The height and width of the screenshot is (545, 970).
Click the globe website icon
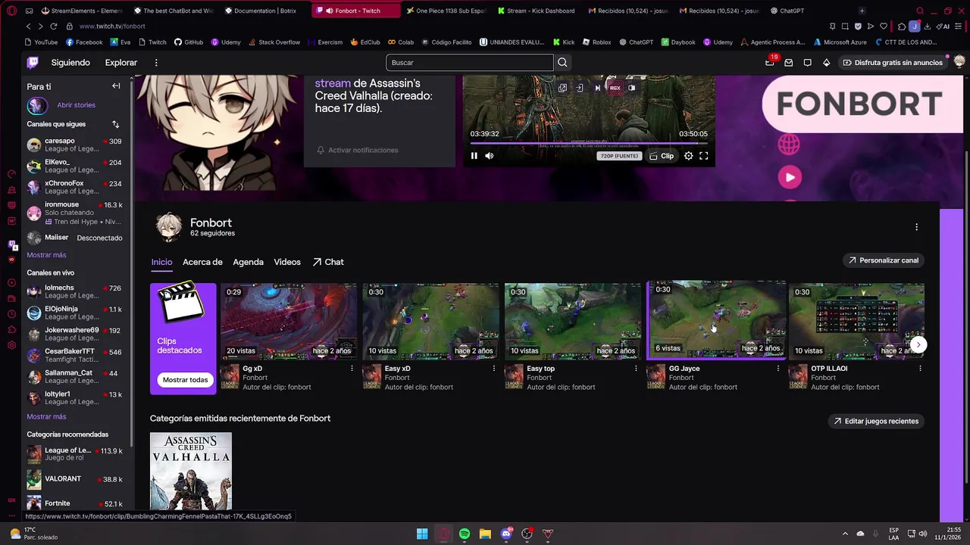point(789,144)
